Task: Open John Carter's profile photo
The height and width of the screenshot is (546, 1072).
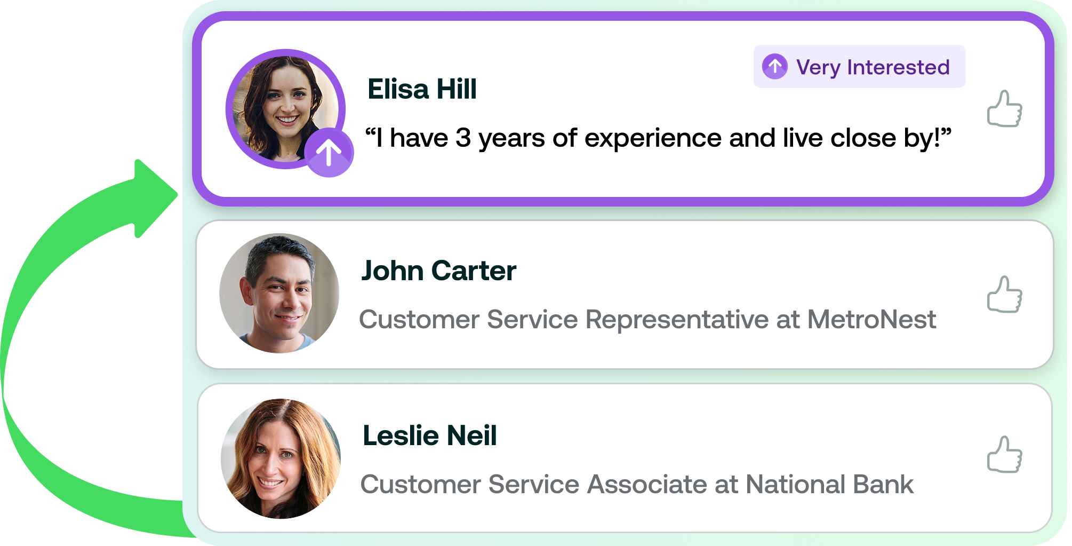Action: pos(279,293)
